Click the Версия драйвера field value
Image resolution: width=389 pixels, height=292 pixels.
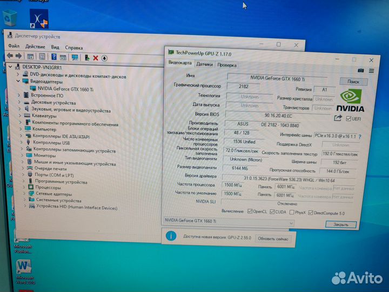pos(289,180)
